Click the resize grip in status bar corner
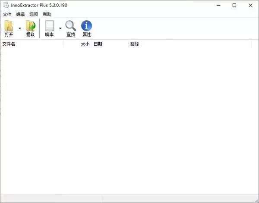259x203 pixels. 256,200
